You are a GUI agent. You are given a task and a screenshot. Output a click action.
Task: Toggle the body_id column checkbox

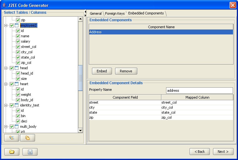pos(18,100)
